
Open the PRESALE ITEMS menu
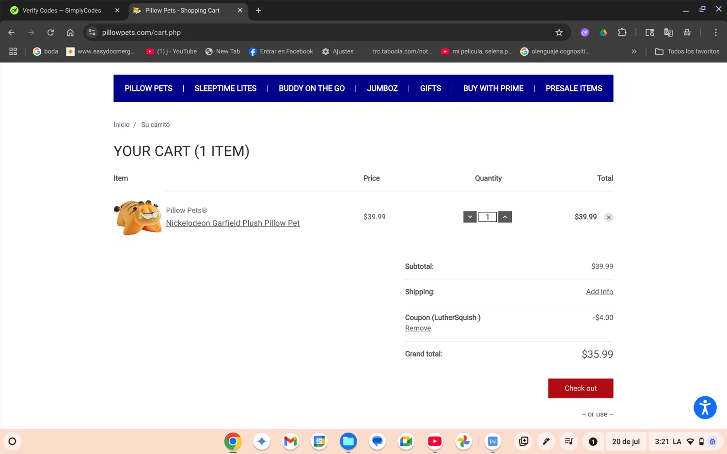(574, 89)
